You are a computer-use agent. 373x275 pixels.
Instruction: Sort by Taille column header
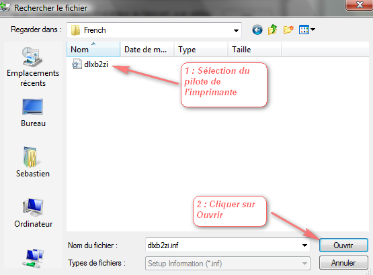[255, 50]
